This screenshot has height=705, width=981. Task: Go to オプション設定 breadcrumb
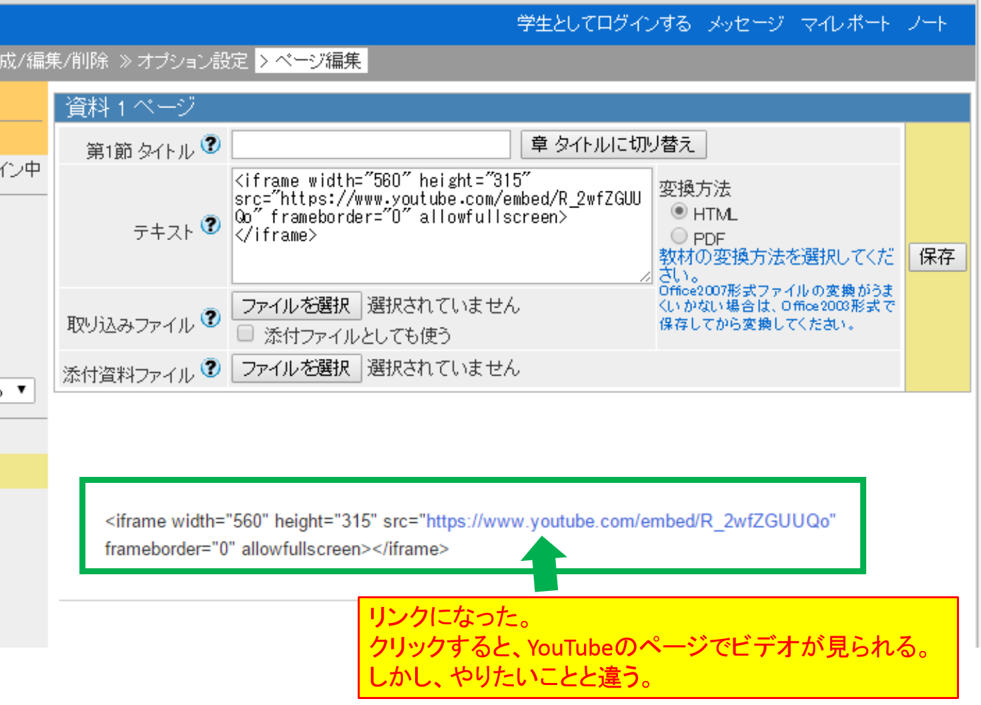pos(192,61)
